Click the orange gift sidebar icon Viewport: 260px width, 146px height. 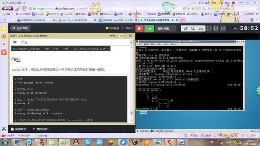(x=4, y=52)
